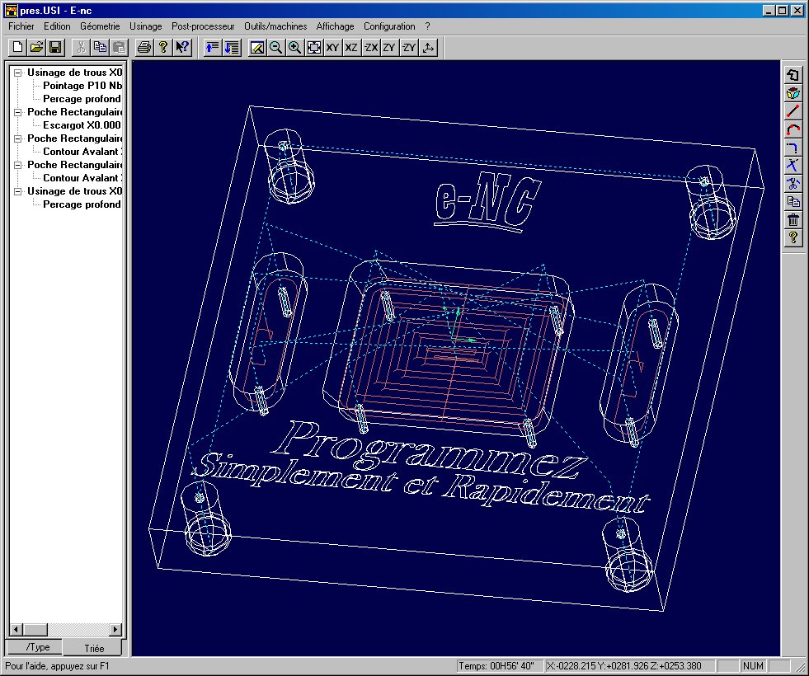Select the 3D axes isometric view icon
This screenshot has width=809, height=676.
tap(428, 48)
